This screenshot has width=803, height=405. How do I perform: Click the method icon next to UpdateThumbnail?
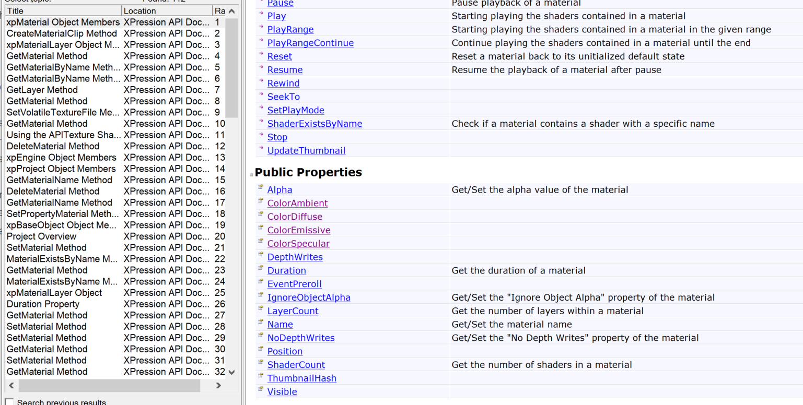[x=261, y=149]
